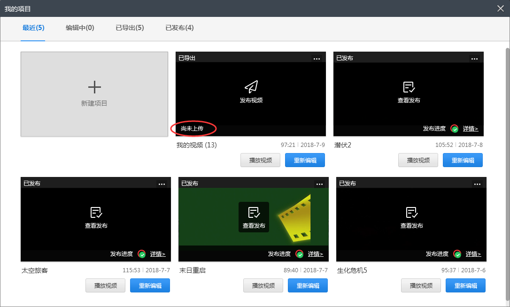Select the 编辑中(0) tab
The image size is (510, 307).
[x=80, y=28]
